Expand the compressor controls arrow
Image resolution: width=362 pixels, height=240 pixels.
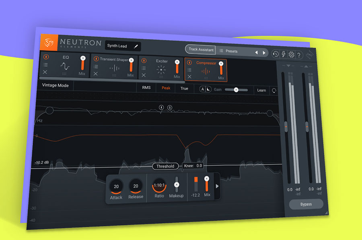217,186
